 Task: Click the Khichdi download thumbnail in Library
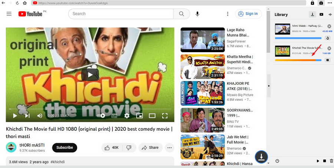(282, 51)
